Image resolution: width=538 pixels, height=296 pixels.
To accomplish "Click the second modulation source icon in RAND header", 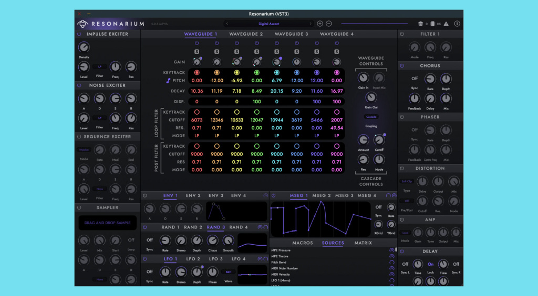I will coord(265,227).
